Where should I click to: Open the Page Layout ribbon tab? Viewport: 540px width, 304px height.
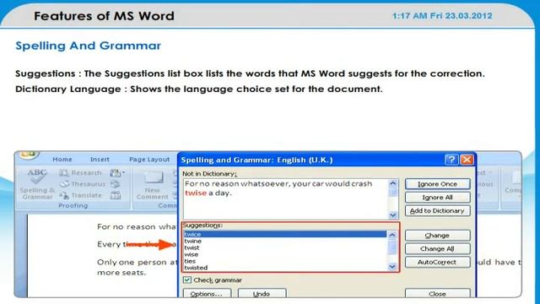(x=149, y=160)
